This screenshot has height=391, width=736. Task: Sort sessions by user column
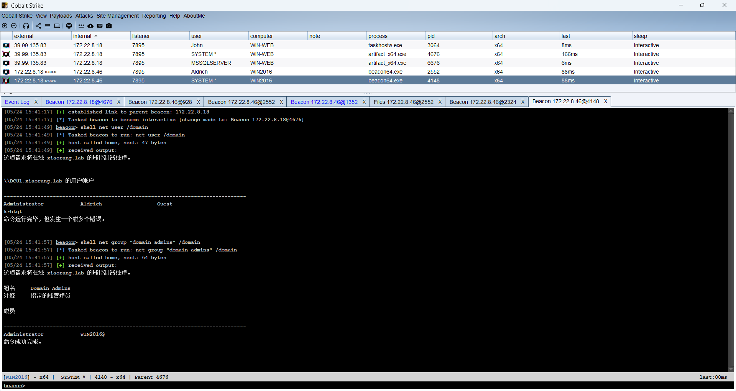click(219, 36)
